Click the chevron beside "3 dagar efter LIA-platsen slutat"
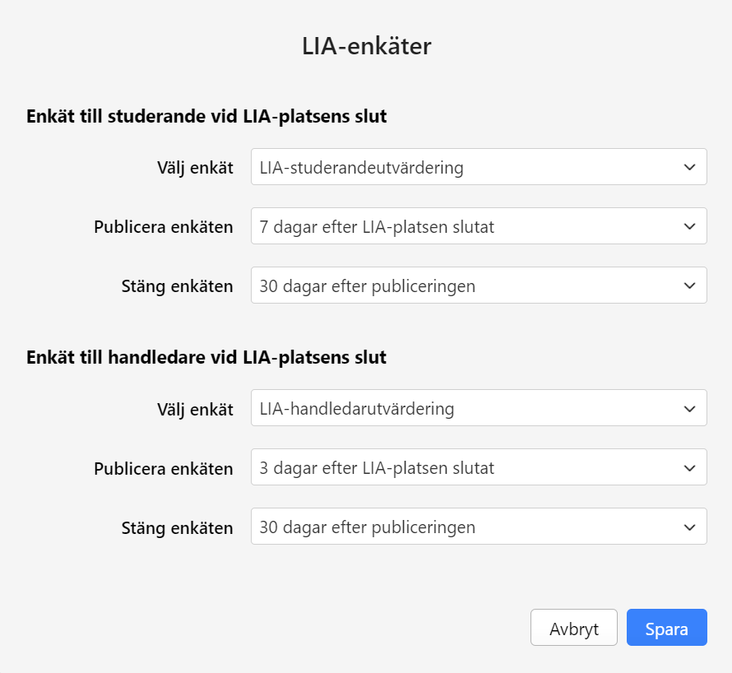This screenshot has width=732, height=673. (689, 468)
